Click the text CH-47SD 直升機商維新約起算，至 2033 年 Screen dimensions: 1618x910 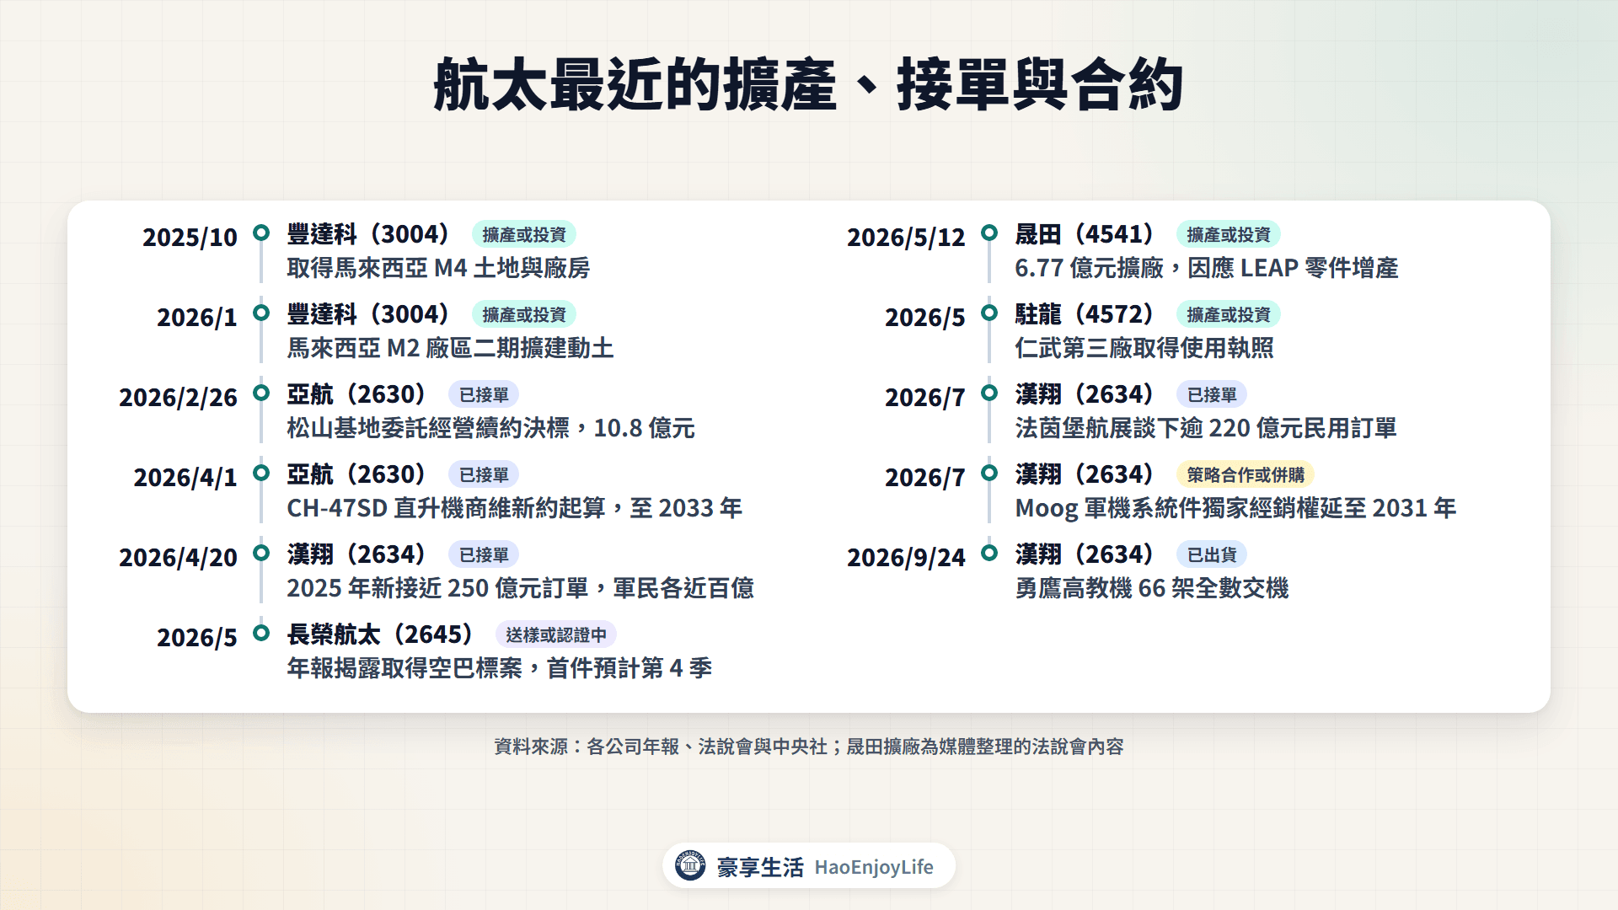514,508
